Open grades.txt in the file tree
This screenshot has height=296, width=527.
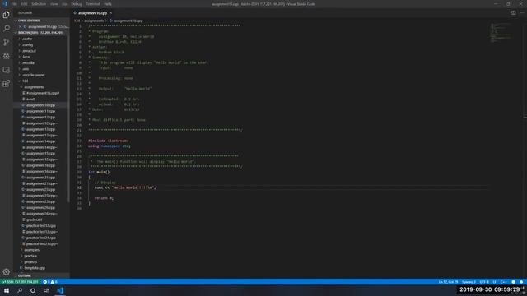(x=34, y=220)
